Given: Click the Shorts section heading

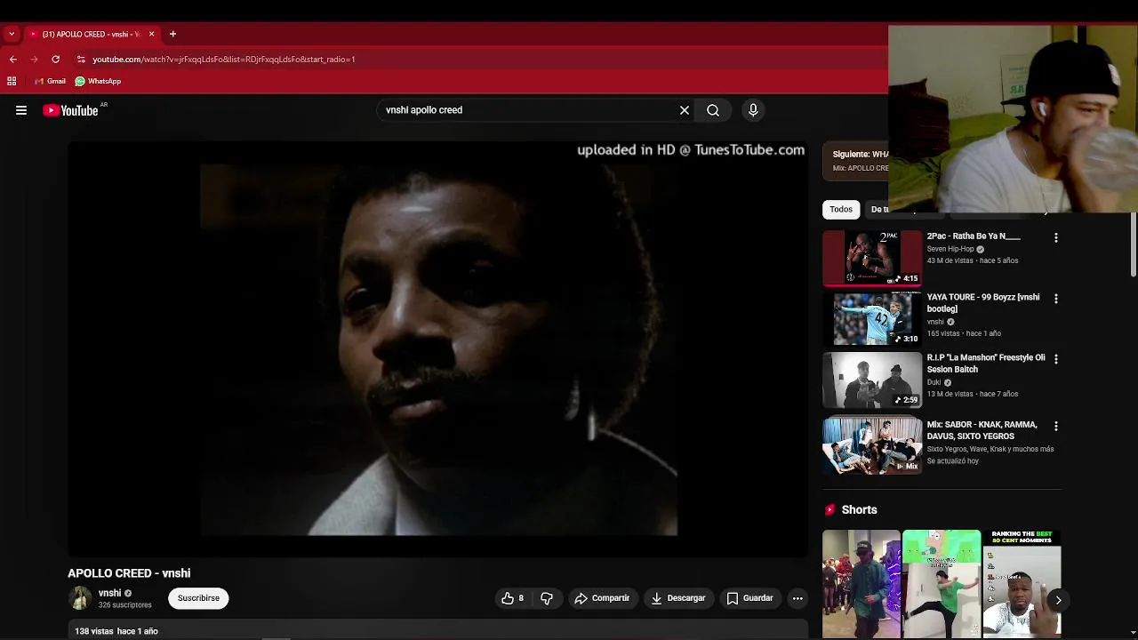Looking at the screenshot, I should click(x=859, y=510).
